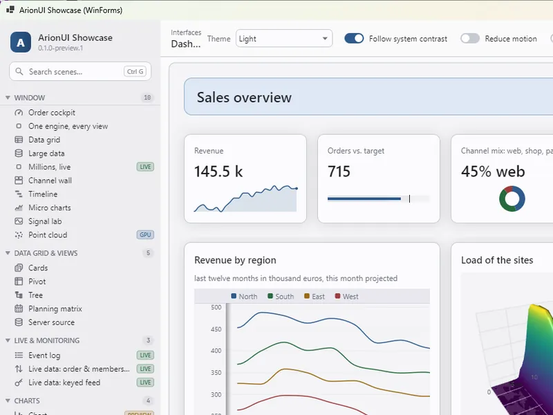The width and height of the screenshot is (553, 415).
Task: Click the Micro charts icon
Action: [19, 207]
